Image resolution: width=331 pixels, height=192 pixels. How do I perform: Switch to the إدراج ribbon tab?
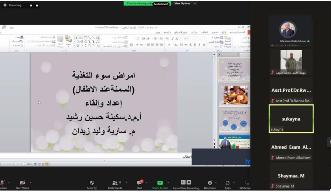coord(224,32)
